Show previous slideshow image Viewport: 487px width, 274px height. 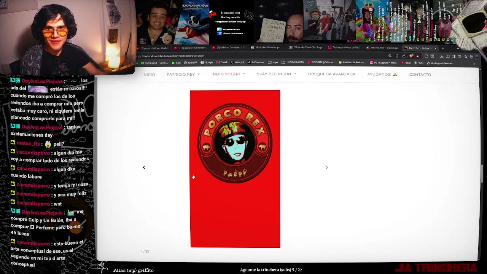(144, 167)
